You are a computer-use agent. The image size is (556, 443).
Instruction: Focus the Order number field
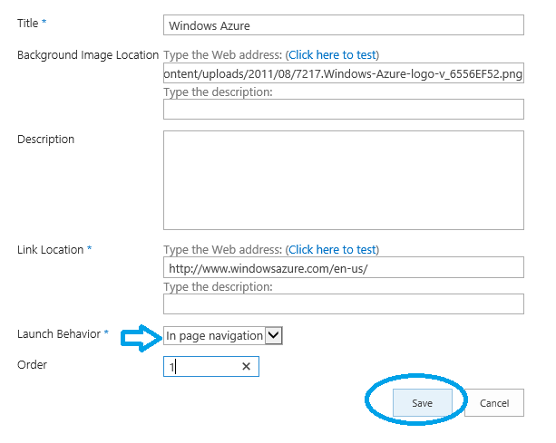tap(201, 366)
